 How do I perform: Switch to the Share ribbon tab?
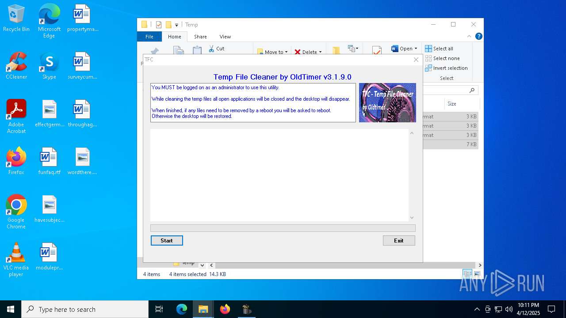[200, 37]
